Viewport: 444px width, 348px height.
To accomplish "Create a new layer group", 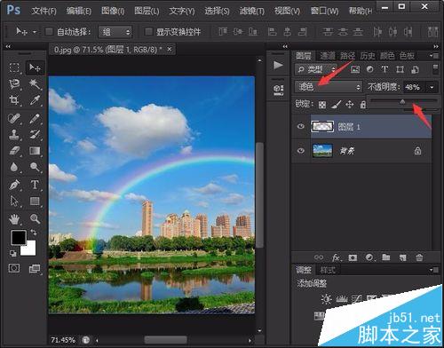I will pos(386,257).
